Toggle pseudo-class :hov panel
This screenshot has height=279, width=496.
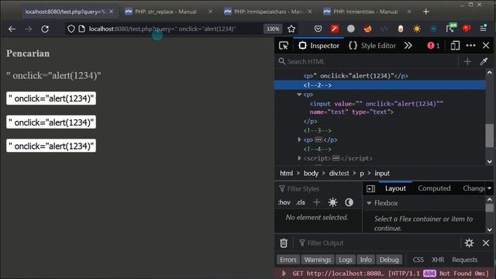pos(284,202)
